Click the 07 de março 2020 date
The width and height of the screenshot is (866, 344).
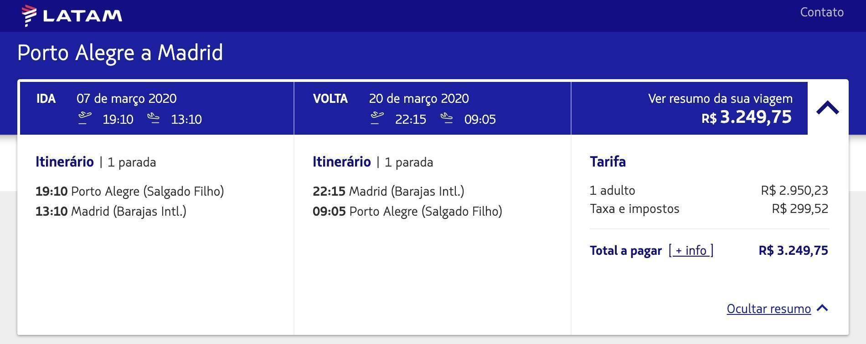tap(127, 98)
